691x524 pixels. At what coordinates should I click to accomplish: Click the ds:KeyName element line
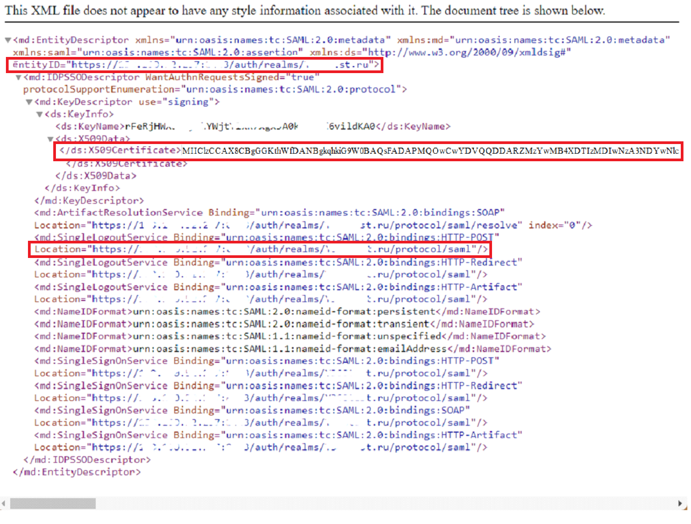[x=253, y=127]
